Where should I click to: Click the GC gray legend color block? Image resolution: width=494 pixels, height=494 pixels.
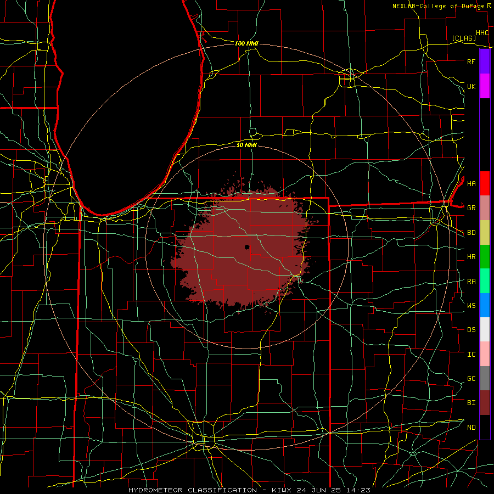[485, 378]
